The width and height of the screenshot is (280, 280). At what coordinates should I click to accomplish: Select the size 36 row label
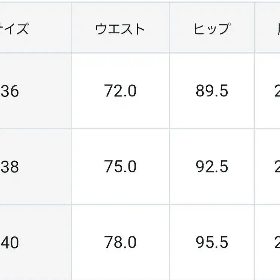click(x=10, y=91)
